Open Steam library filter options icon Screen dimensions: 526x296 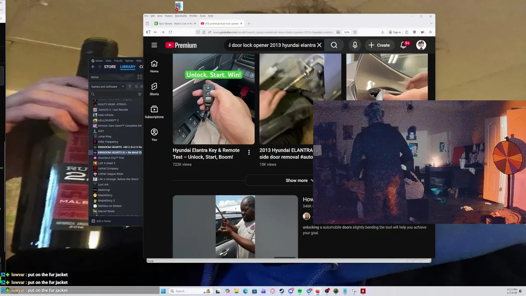pos(140,94)
